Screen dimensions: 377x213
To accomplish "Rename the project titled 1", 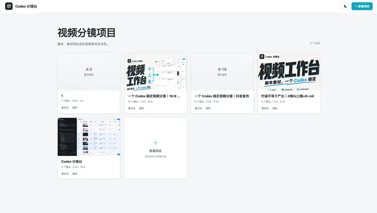I will tap(65, 108).
